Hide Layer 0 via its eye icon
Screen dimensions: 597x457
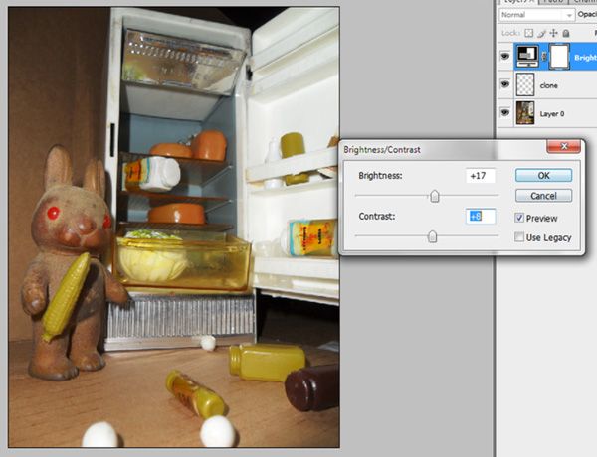click(x=504, y=113)
